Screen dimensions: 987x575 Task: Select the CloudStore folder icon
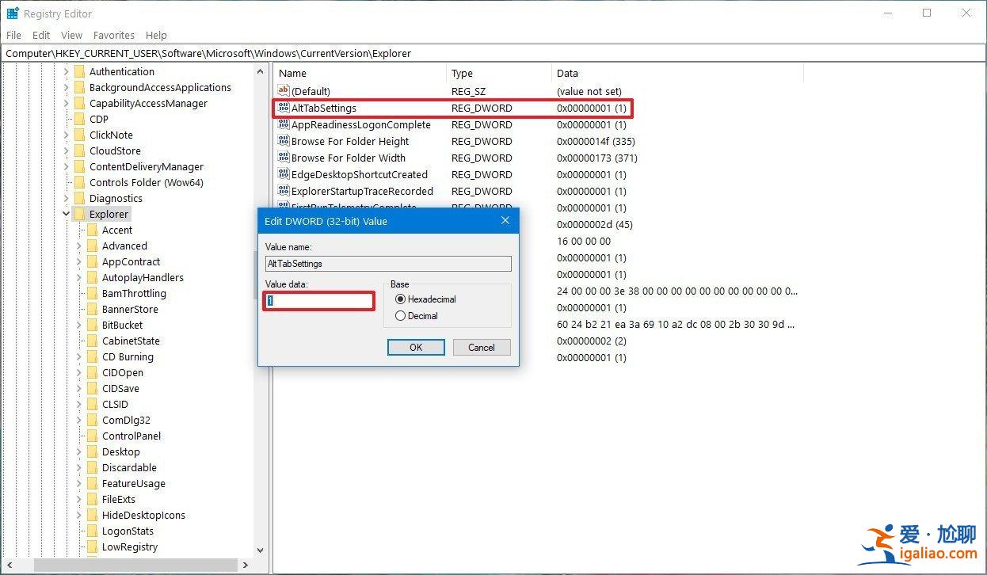[79, 150]
